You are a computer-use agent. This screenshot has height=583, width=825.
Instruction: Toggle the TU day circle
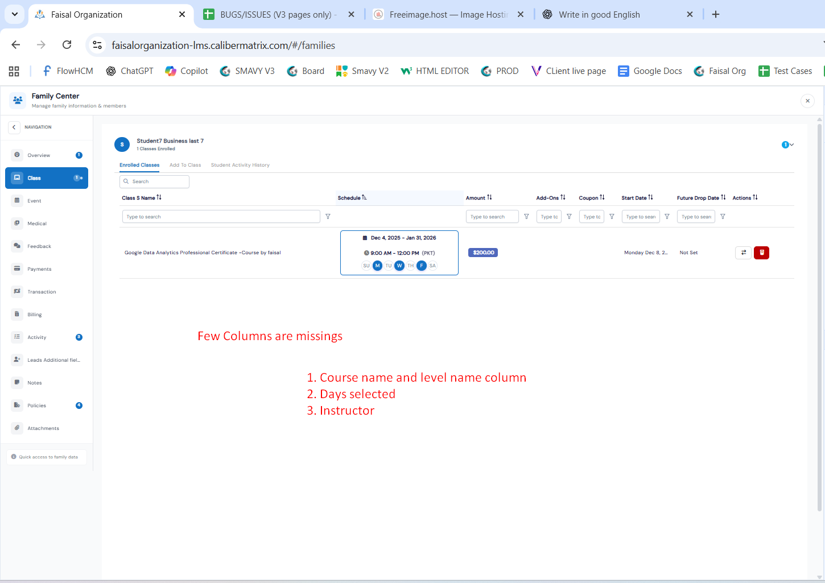[389, 266]
